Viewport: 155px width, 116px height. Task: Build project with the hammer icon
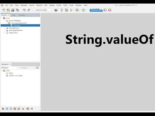click(x=62, y=10)
